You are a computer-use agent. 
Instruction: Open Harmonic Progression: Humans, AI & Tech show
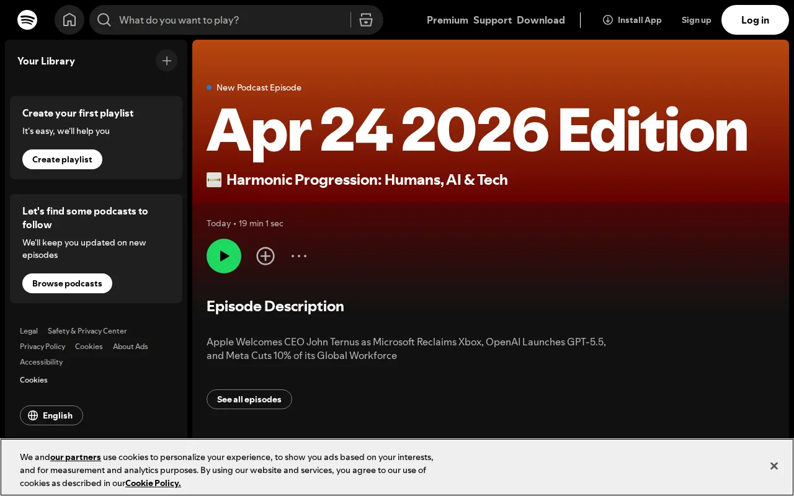(367, 180)
